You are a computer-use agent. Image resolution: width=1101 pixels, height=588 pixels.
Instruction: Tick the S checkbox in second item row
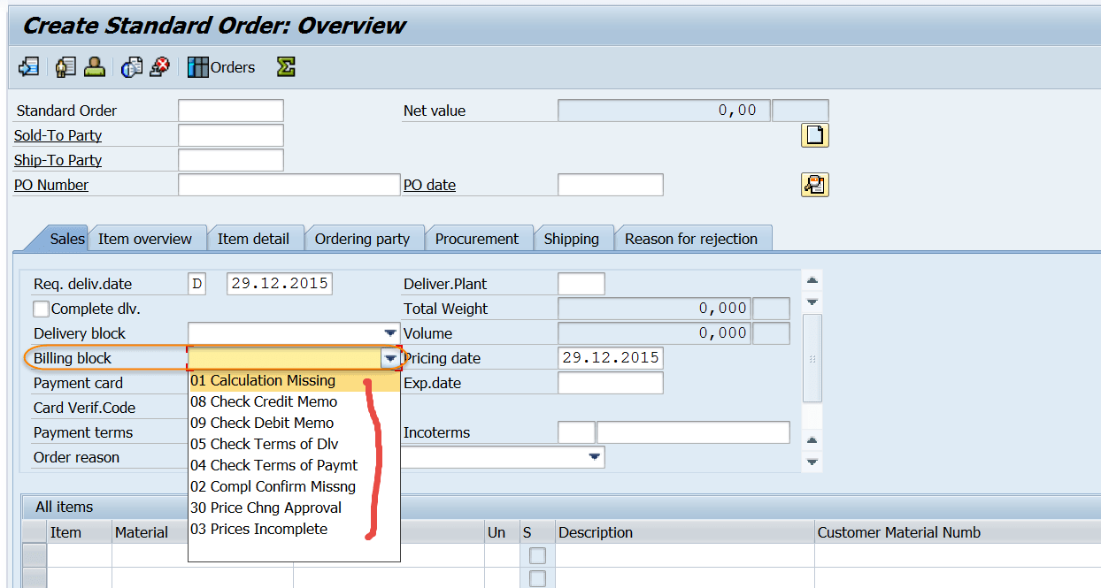tap(536, 579)
